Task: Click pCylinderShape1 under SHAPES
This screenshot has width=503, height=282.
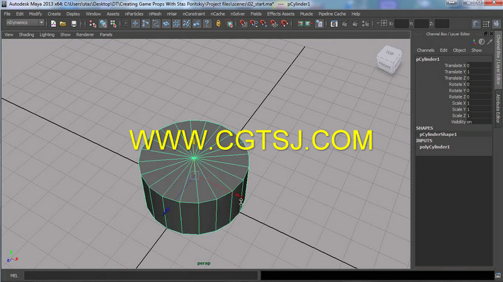Action: click(438, 134)
